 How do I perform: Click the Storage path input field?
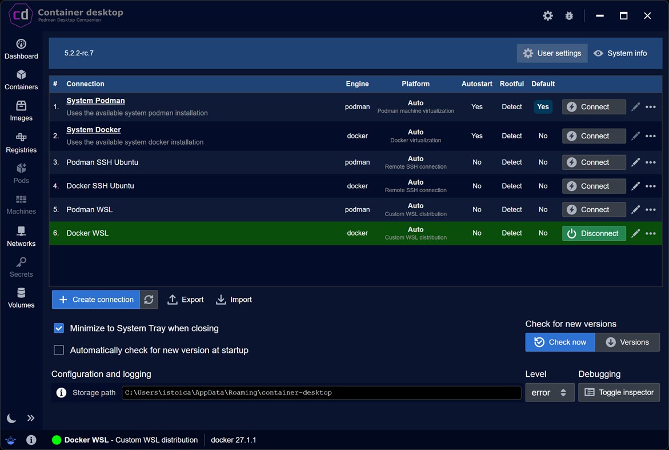tap(321, 393)
